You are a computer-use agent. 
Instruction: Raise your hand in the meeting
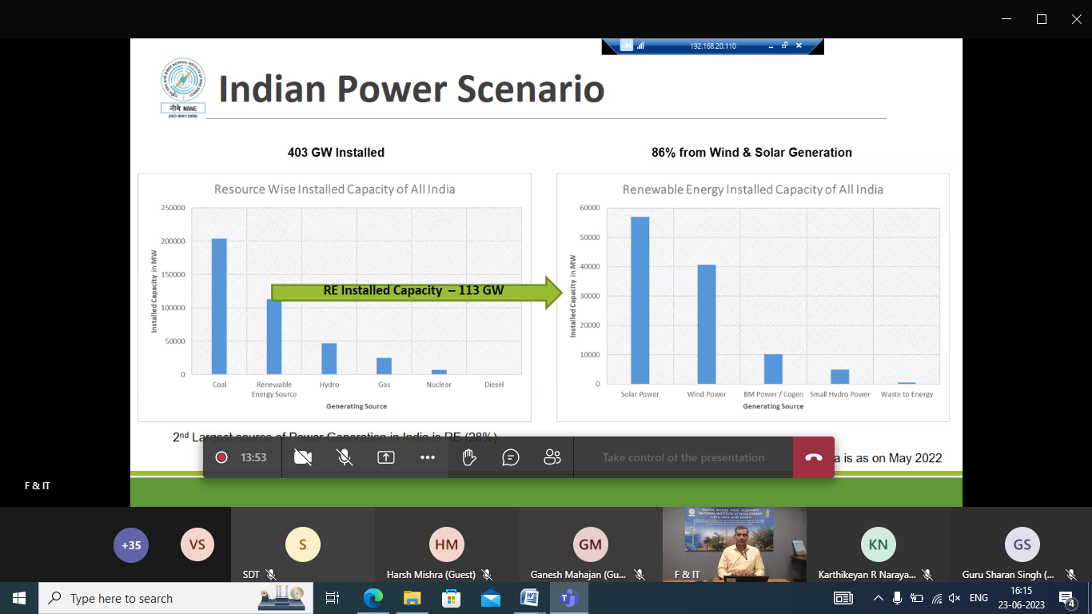[x=469, y=457]
